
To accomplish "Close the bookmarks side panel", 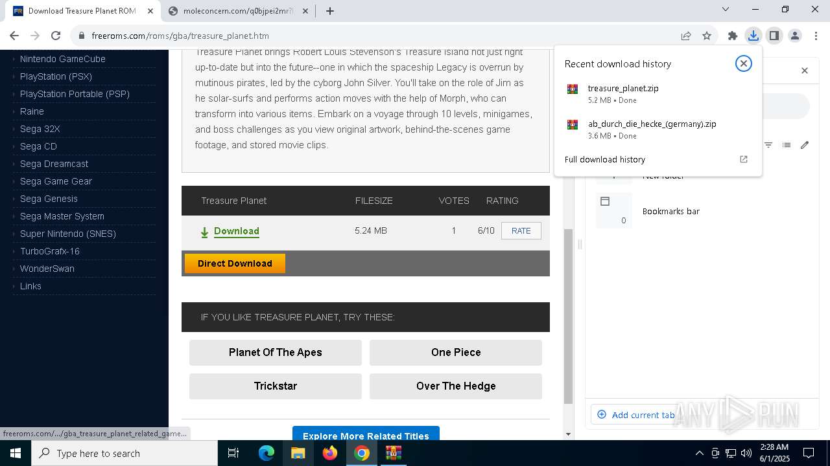I will 805,71.
